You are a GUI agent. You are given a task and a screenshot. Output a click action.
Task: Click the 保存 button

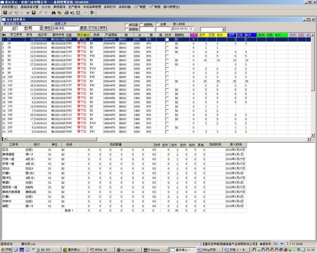102,28
